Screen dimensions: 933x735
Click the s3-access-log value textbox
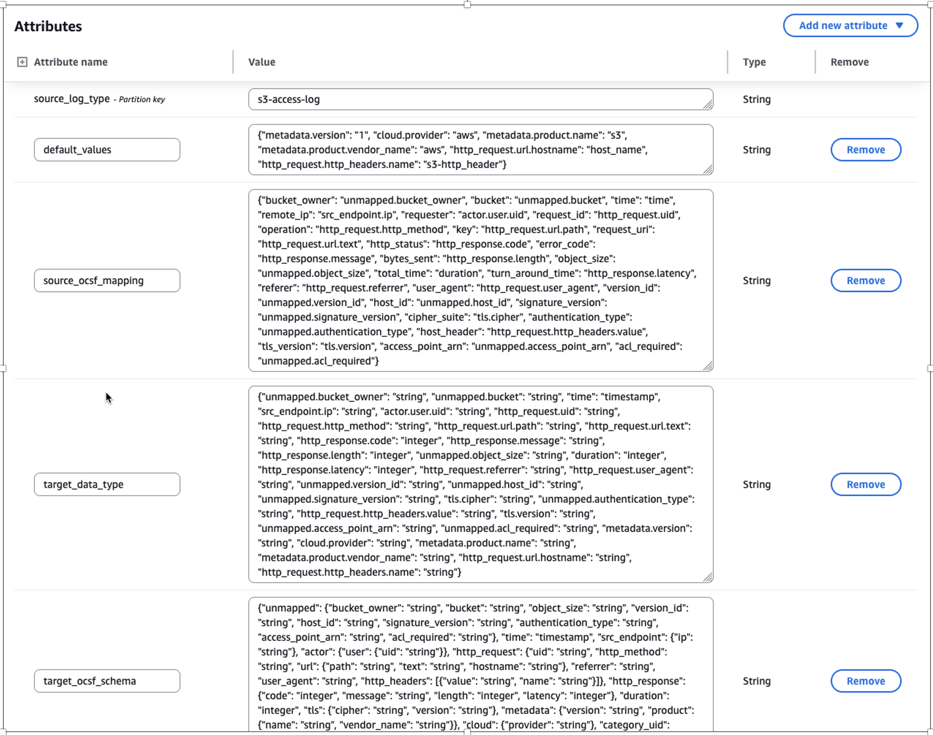click(474, 99)
